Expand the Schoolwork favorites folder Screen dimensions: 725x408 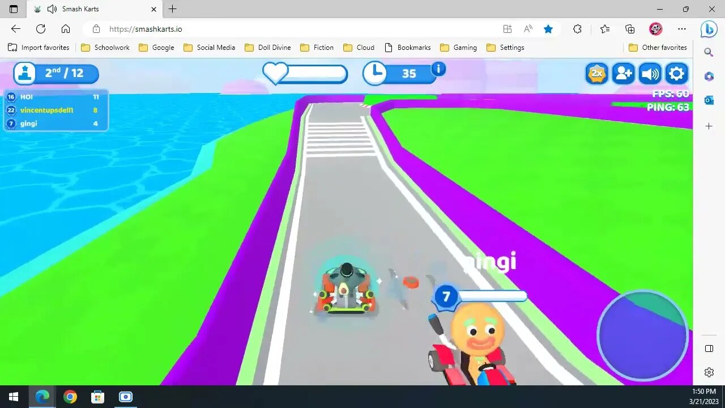pyautogui.click(x=105, y=48)
